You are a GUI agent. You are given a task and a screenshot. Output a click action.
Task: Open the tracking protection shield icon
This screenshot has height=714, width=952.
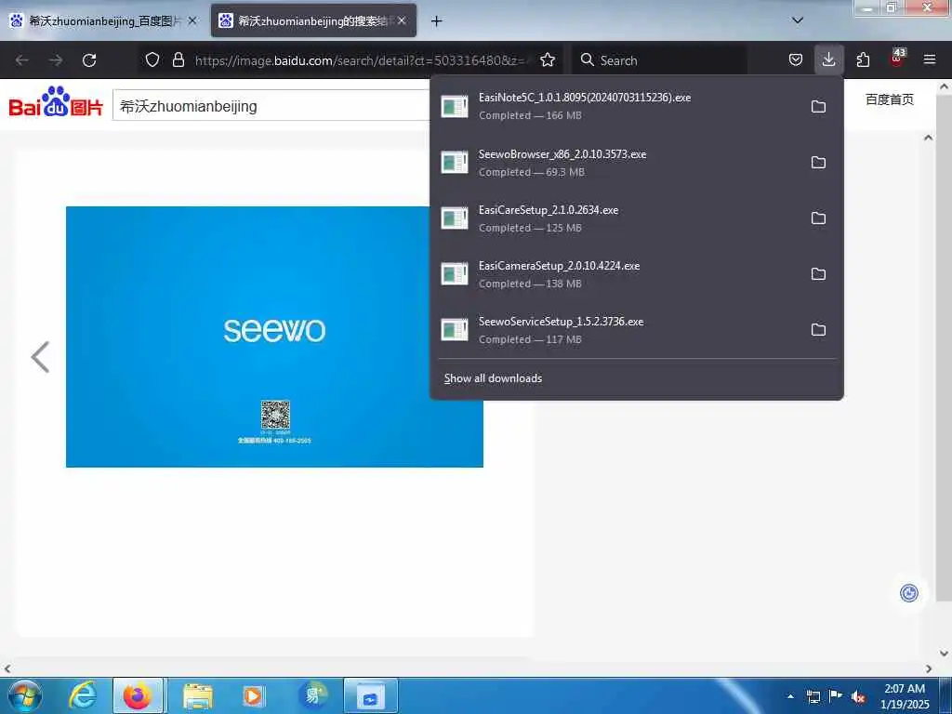pos(152,59)
